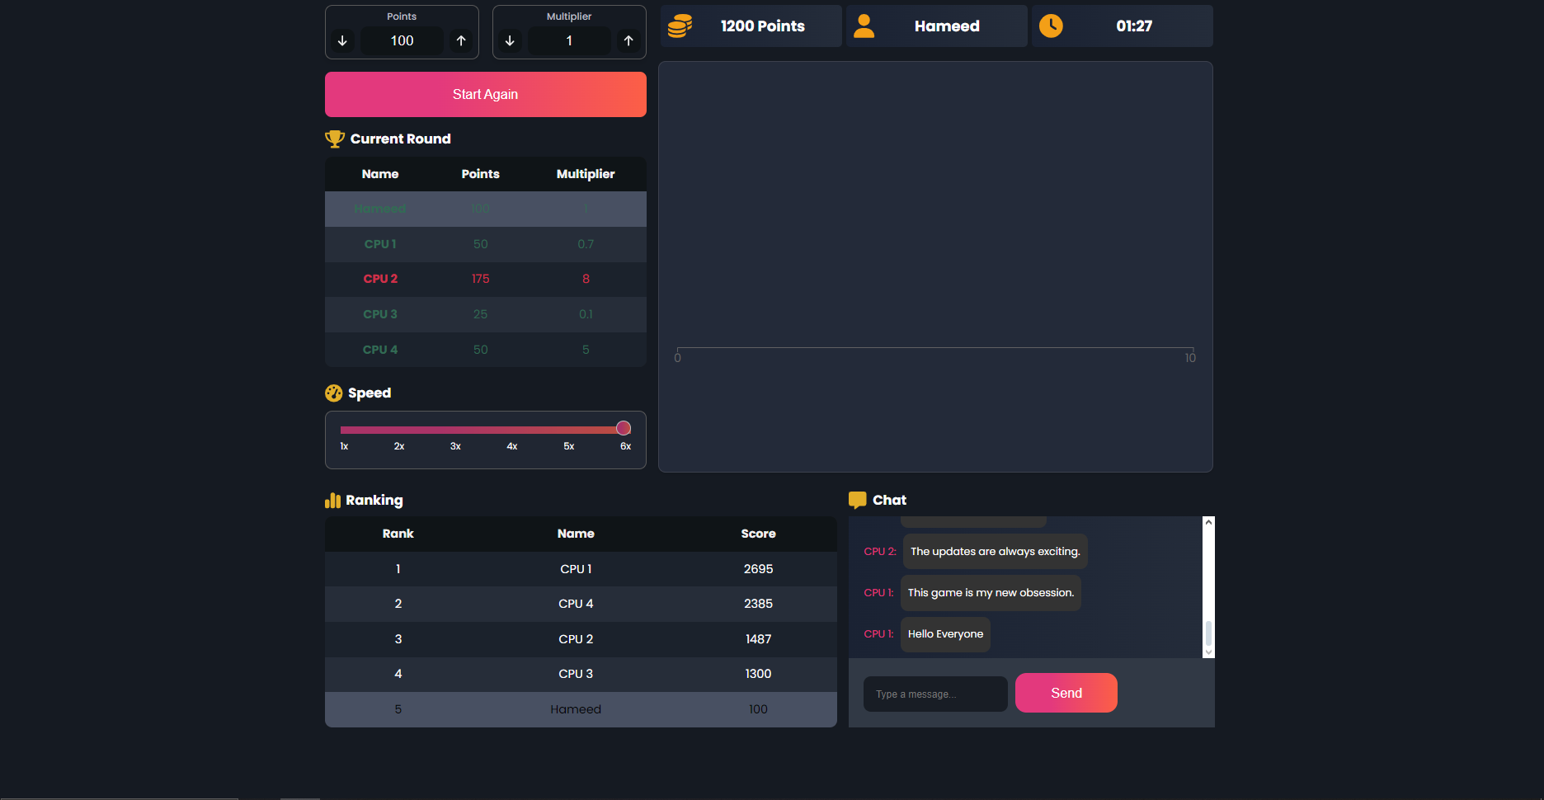Screen dimensions: 1544x800
Task: Decrease the Points value with the down arrow
Action: [342, 40]
